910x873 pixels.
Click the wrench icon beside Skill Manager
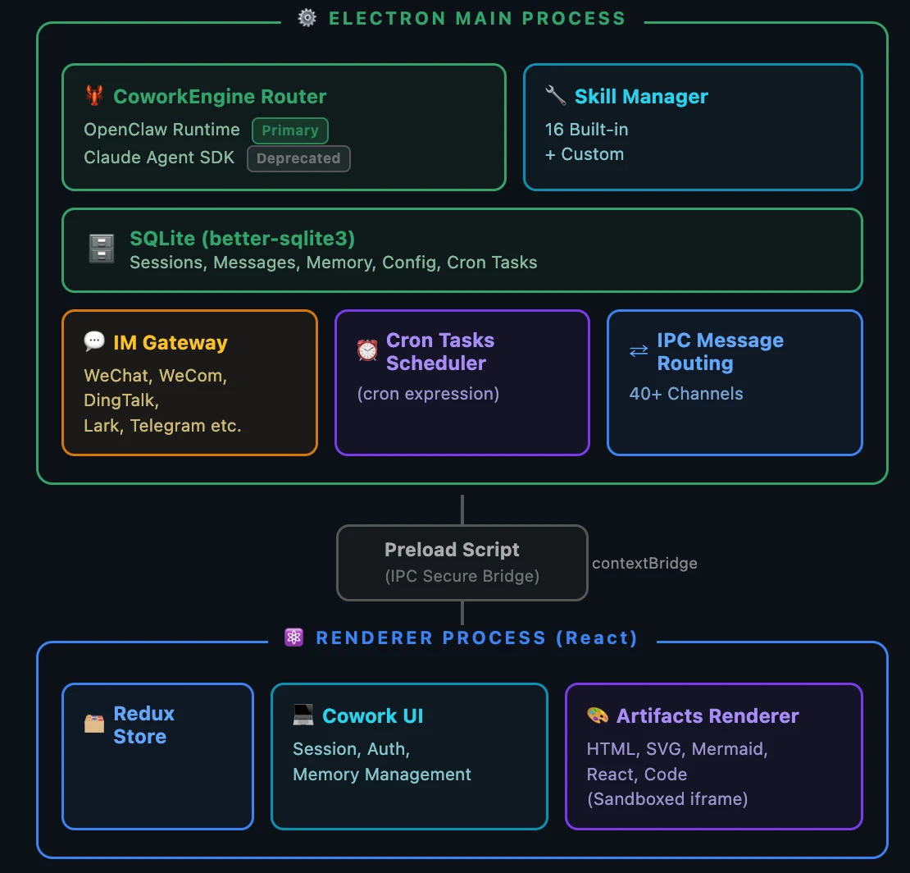(x=555, y=95)
